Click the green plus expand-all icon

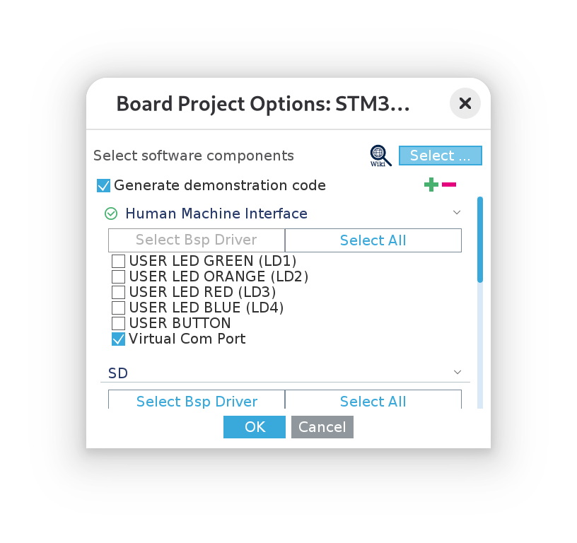point(431,185)
